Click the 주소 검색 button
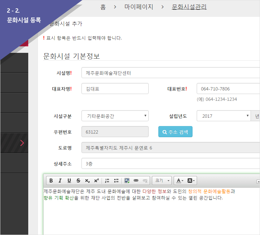The image size is (260, 235). [x=175, y=132]
